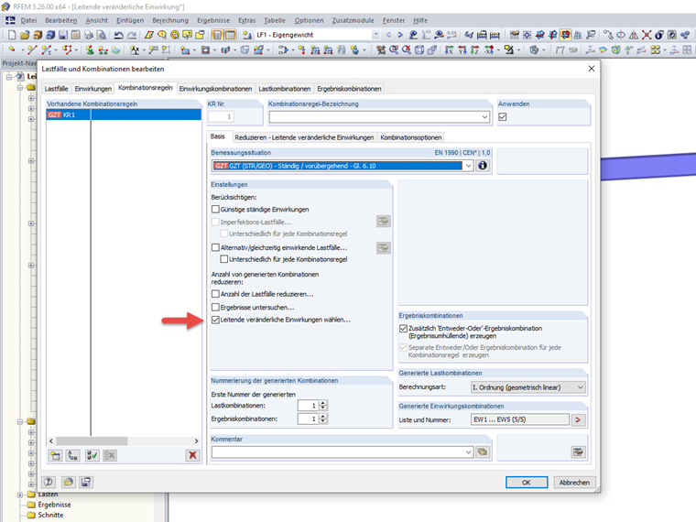Open the Bemessungssituation GZT dropdown

(x=468, y=166)
